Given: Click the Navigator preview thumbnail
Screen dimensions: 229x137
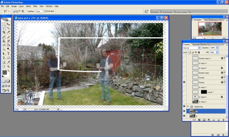Looking at the screenshot, I should [x=210, y=29].
